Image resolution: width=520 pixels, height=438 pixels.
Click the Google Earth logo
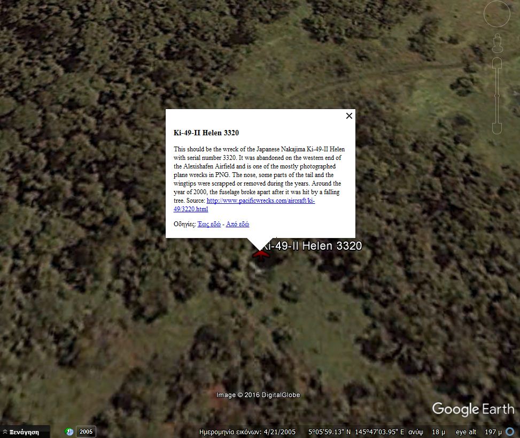coord(474,409)
